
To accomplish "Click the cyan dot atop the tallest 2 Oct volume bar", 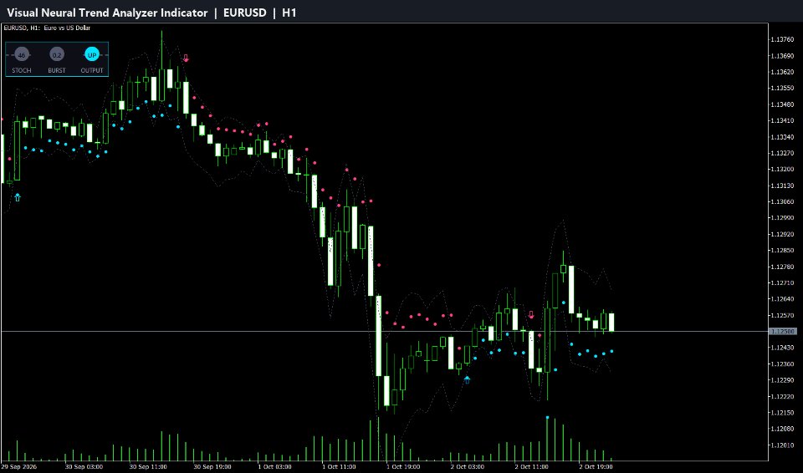I will pos(547,418).
